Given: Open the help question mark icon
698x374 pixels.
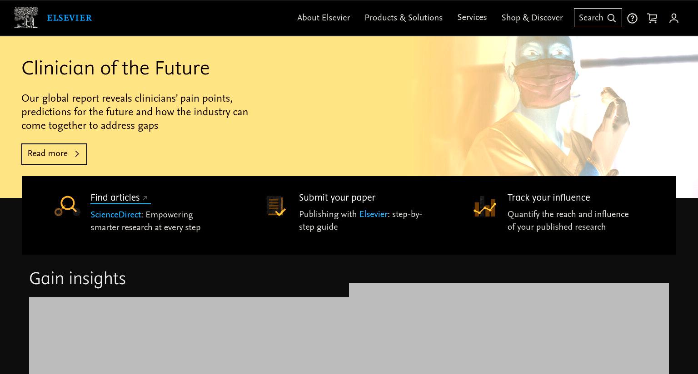Looking at the screenshot, I should 632,18.
